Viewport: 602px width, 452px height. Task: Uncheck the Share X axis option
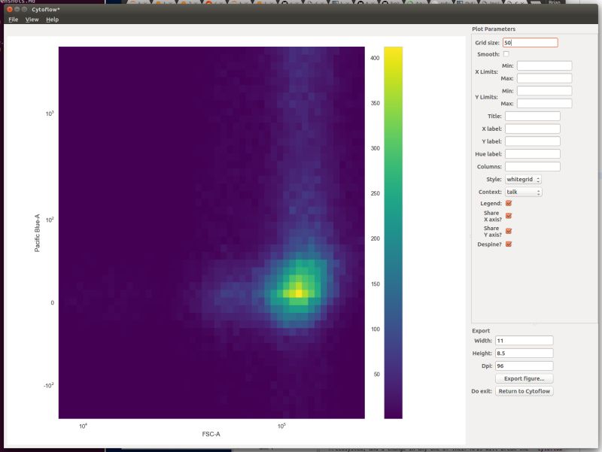(509, 216)
